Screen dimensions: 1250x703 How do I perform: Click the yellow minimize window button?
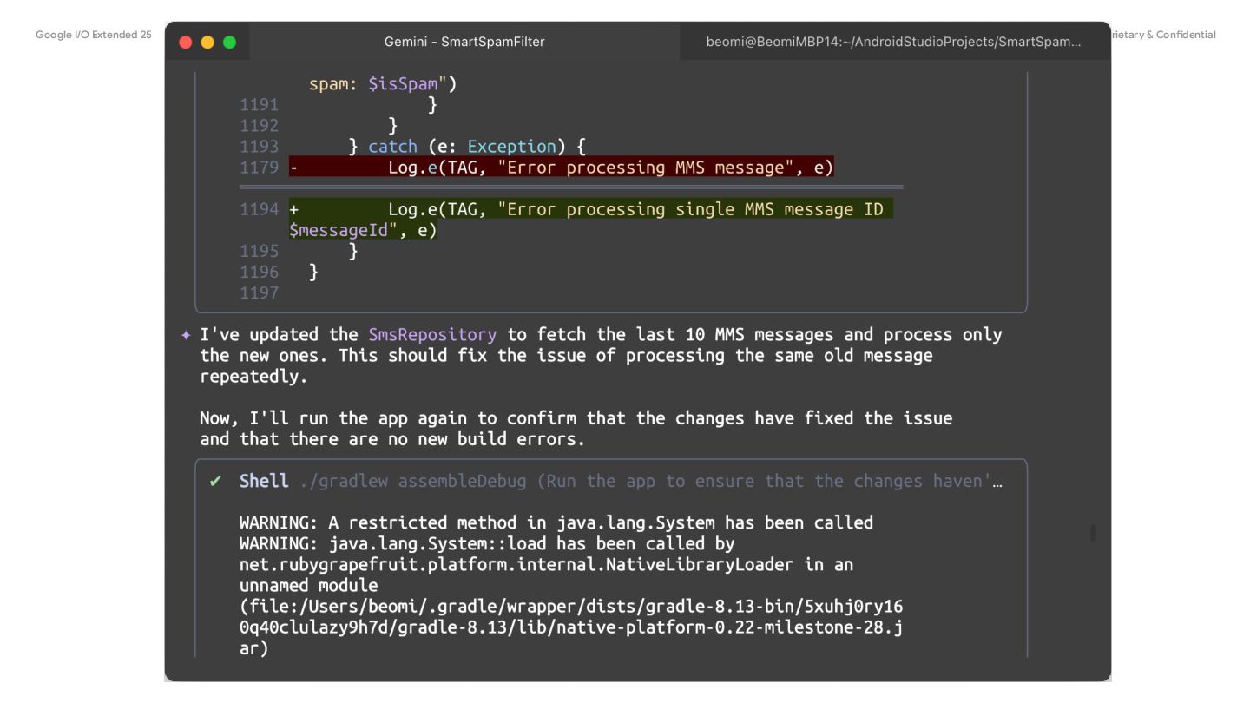tap(207, 42)
